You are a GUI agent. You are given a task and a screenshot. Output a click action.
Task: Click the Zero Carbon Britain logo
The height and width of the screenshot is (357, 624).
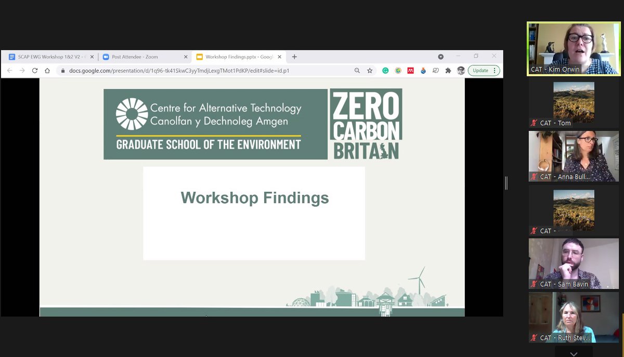tap(366, 124)
